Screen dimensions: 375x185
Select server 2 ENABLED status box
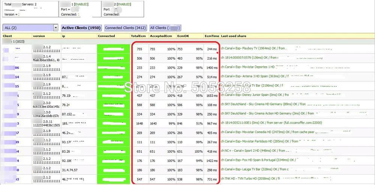pyautogui.click(x=123, y=9)
